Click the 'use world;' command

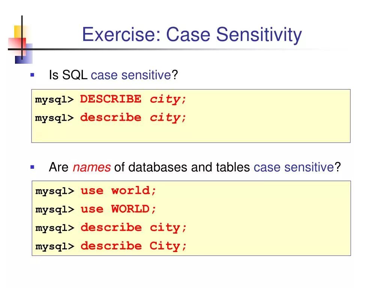point(118,190)
